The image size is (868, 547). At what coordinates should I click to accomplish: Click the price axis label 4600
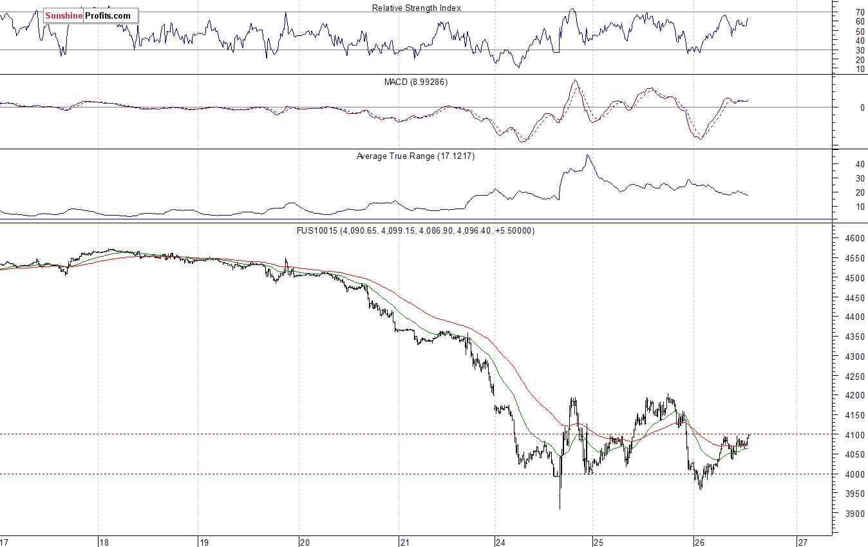[855, 239]
